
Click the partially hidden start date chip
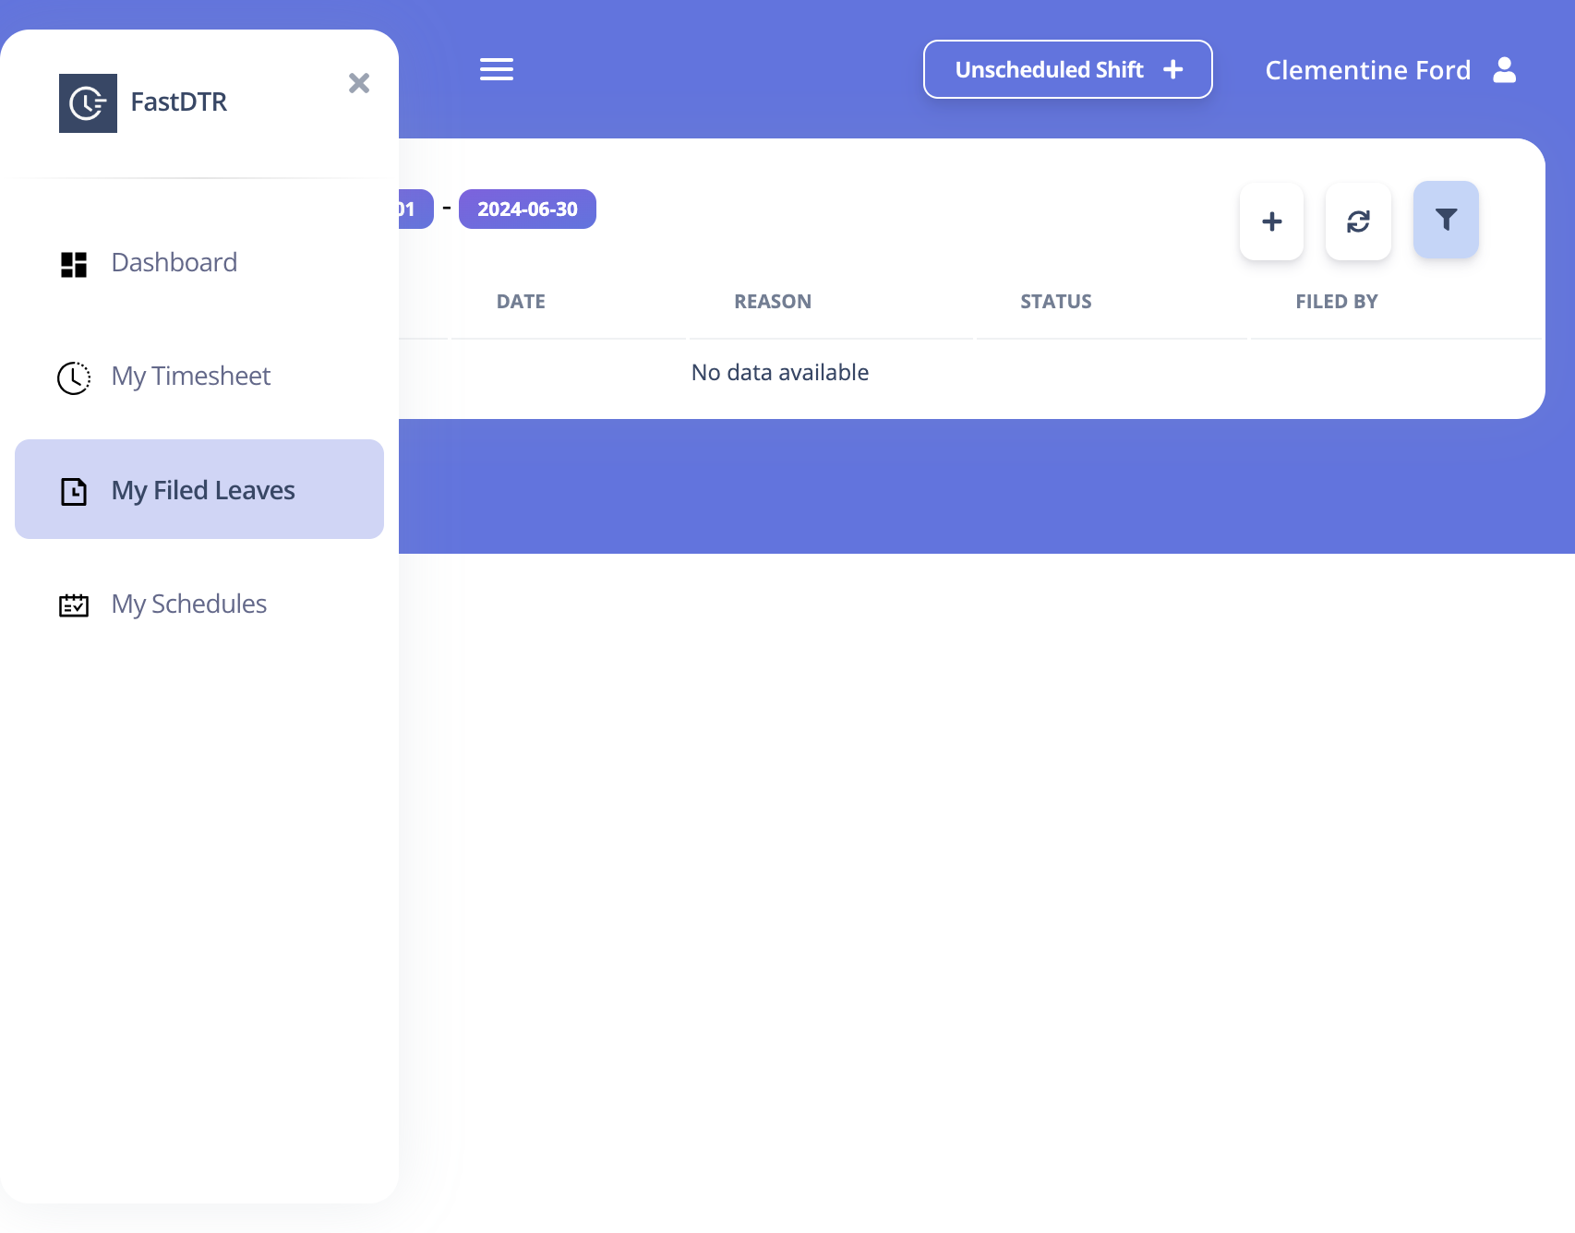415,209
